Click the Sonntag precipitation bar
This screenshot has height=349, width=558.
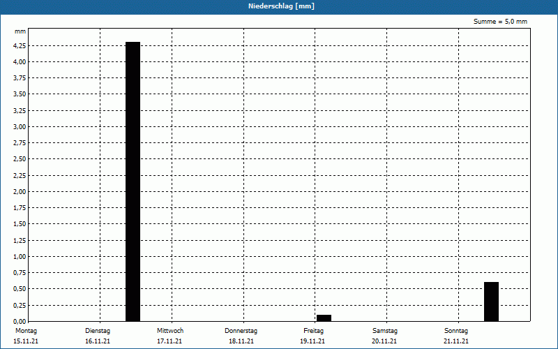pyautogui.click(x=491, y=302)
